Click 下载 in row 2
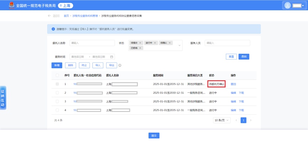The image size is (308, 141). tap(241, 93)
